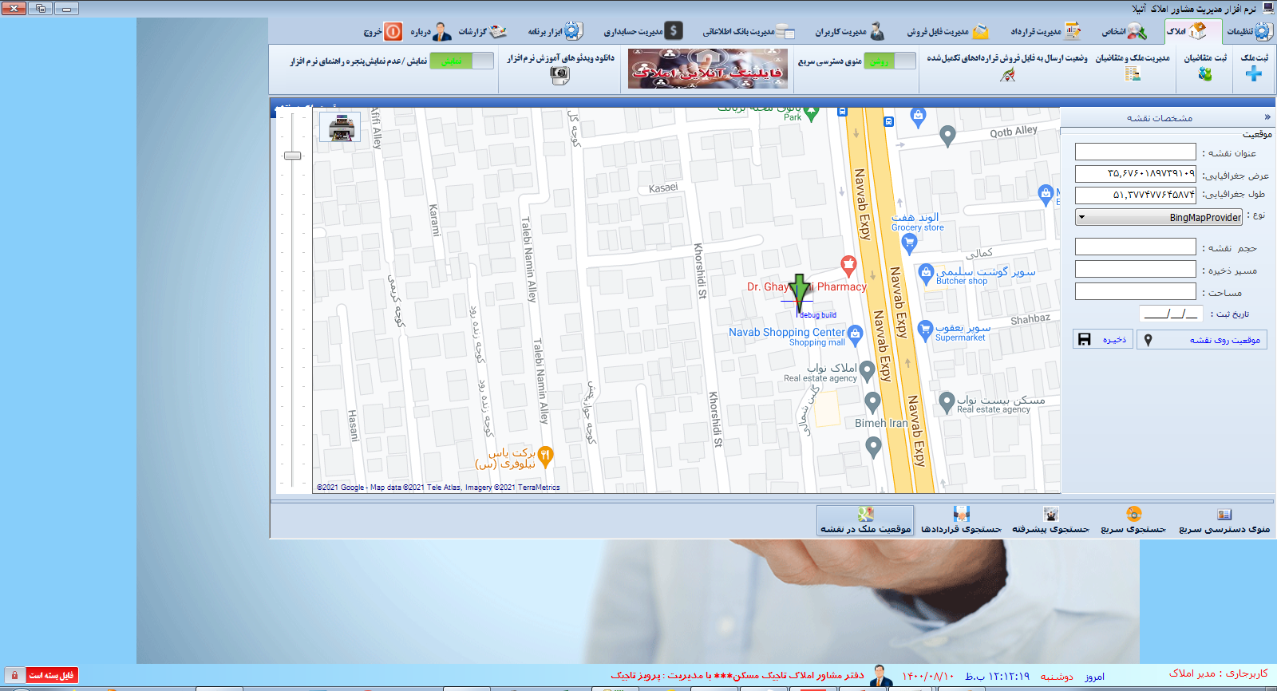Image resolution: width=1277 pixels, height=691 pixels.
Task: Click the lock icon in status bar
Action: (x=14, y=675)
